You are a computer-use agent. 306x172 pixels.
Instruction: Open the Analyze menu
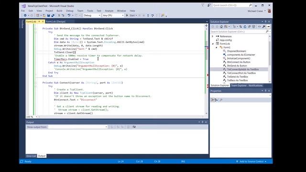click(109, 11)
